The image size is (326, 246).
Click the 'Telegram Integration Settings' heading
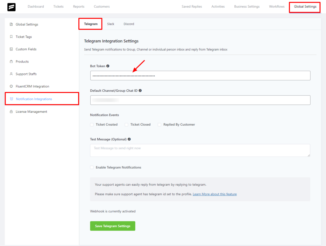(111, 41)
